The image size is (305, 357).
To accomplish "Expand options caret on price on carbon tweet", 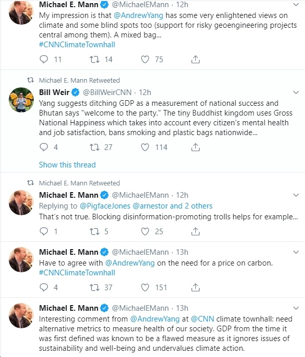I will coord(296,252).
